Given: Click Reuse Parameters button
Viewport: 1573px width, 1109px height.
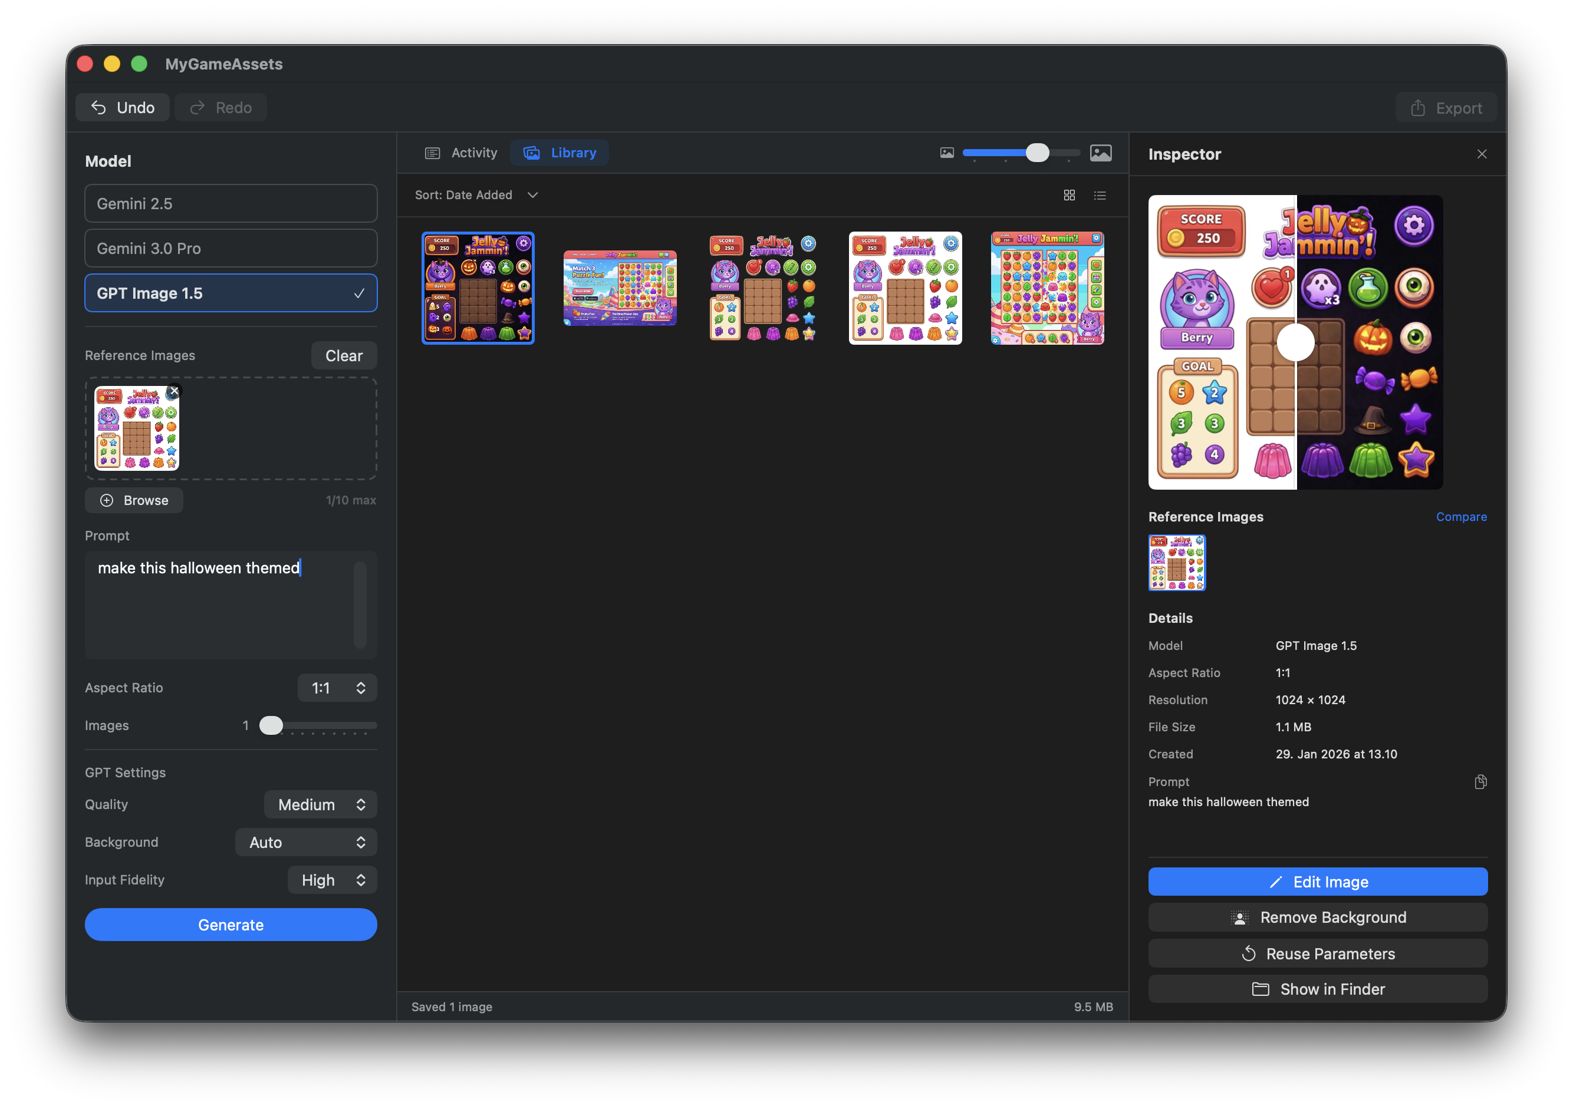Looking at the screenshot, I should point(1318,953).
